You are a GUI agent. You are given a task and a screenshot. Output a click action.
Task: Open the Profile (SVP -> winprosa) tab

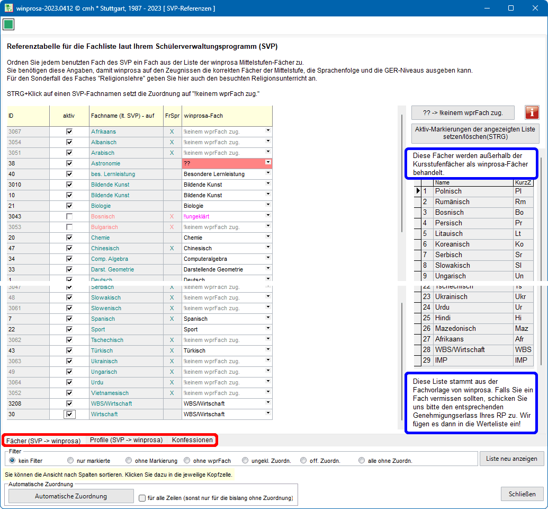pos(126,440)
